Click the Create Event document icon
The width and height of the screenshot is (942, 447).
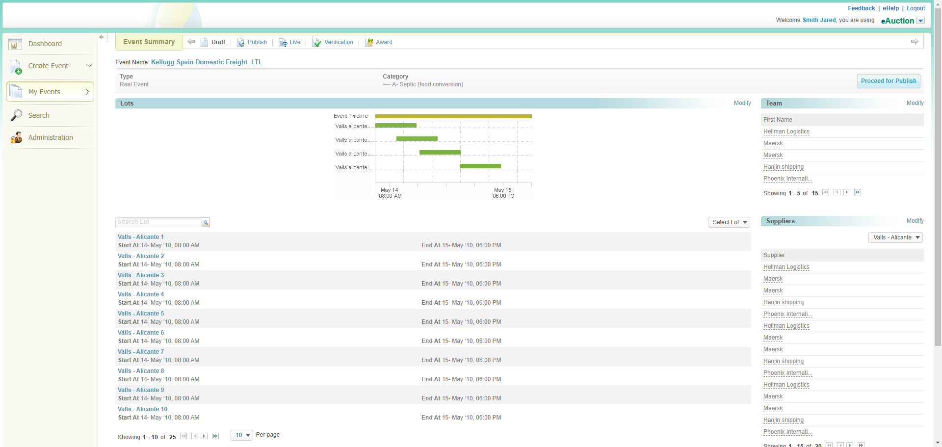coord(15,66)
